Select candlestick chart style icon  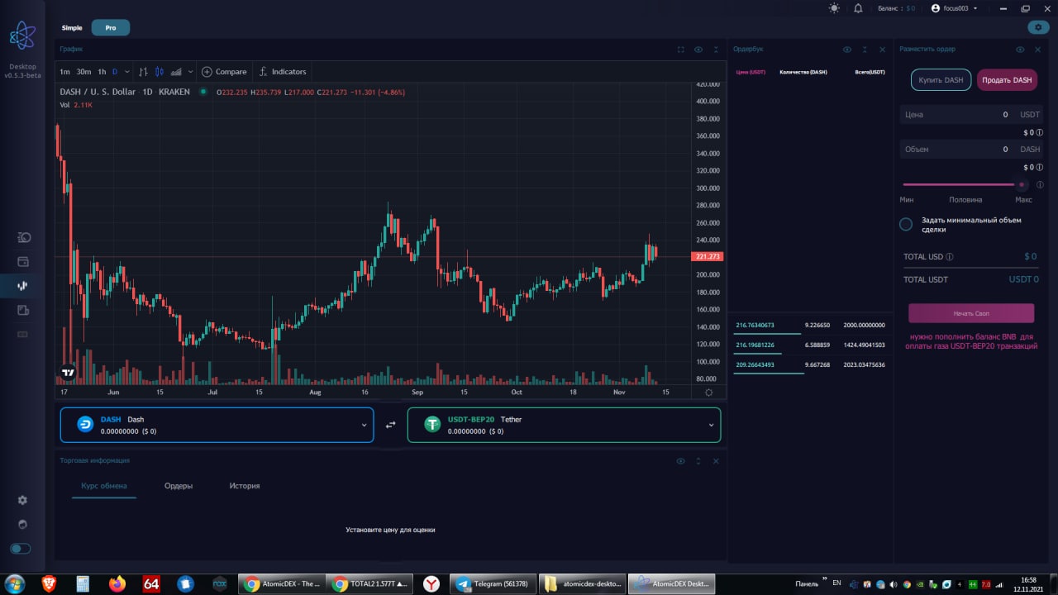click(160, 72)
